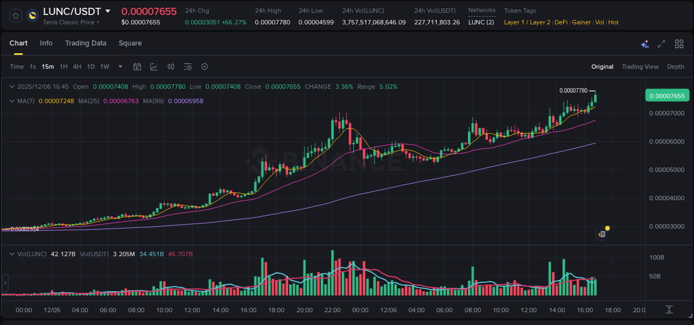Open the technical indicators icon

tap(188, 67)
